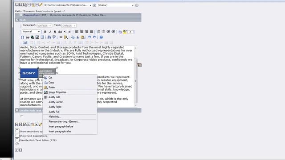This screenshot has width=285, height=160.
Task: Open the Text style dropdown
Action: coord(69,26)
